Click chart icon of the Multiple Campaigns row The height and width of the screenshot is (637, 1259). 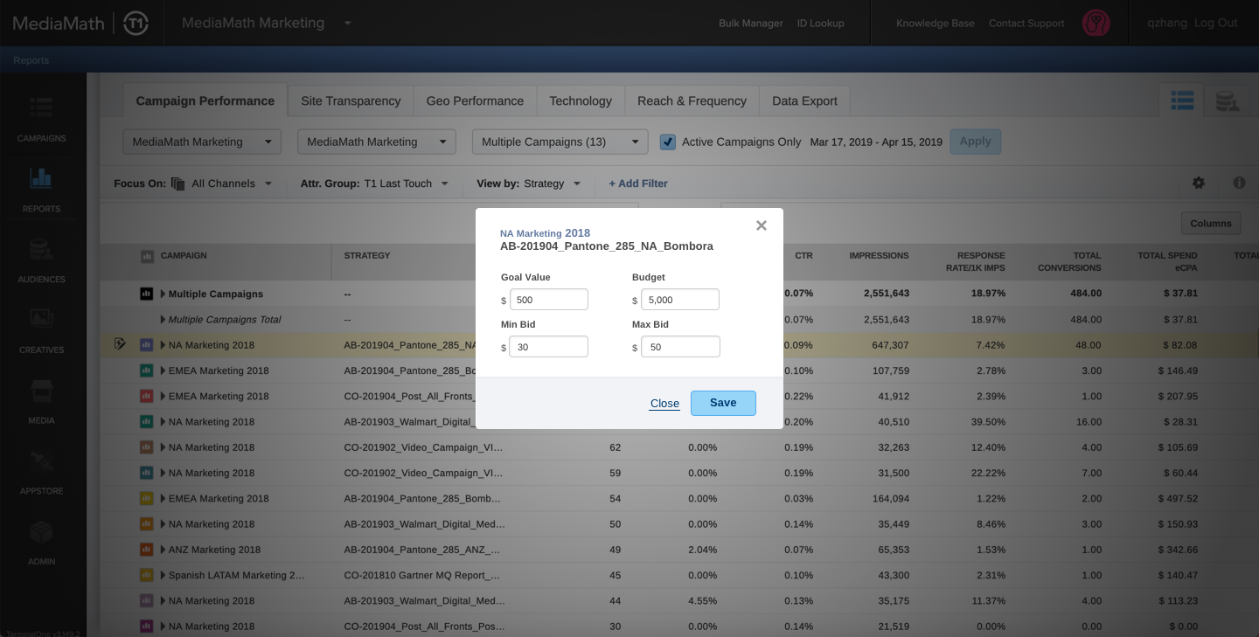(147, 294)
